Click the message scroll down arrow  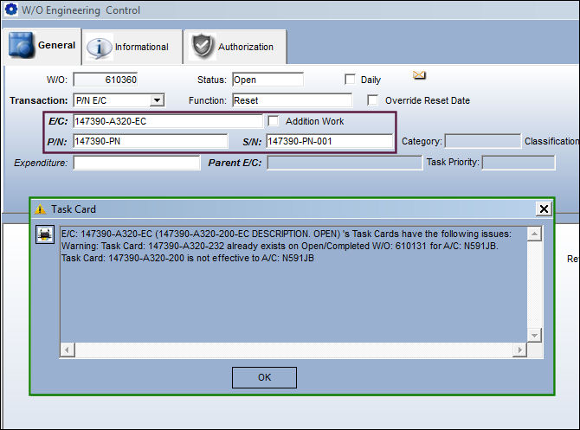point(534,336)
